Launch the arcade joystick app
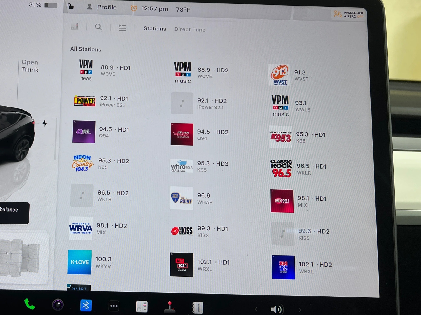Image resolution: width=421 pixels, height=315 pixels. tap(170, 307)
